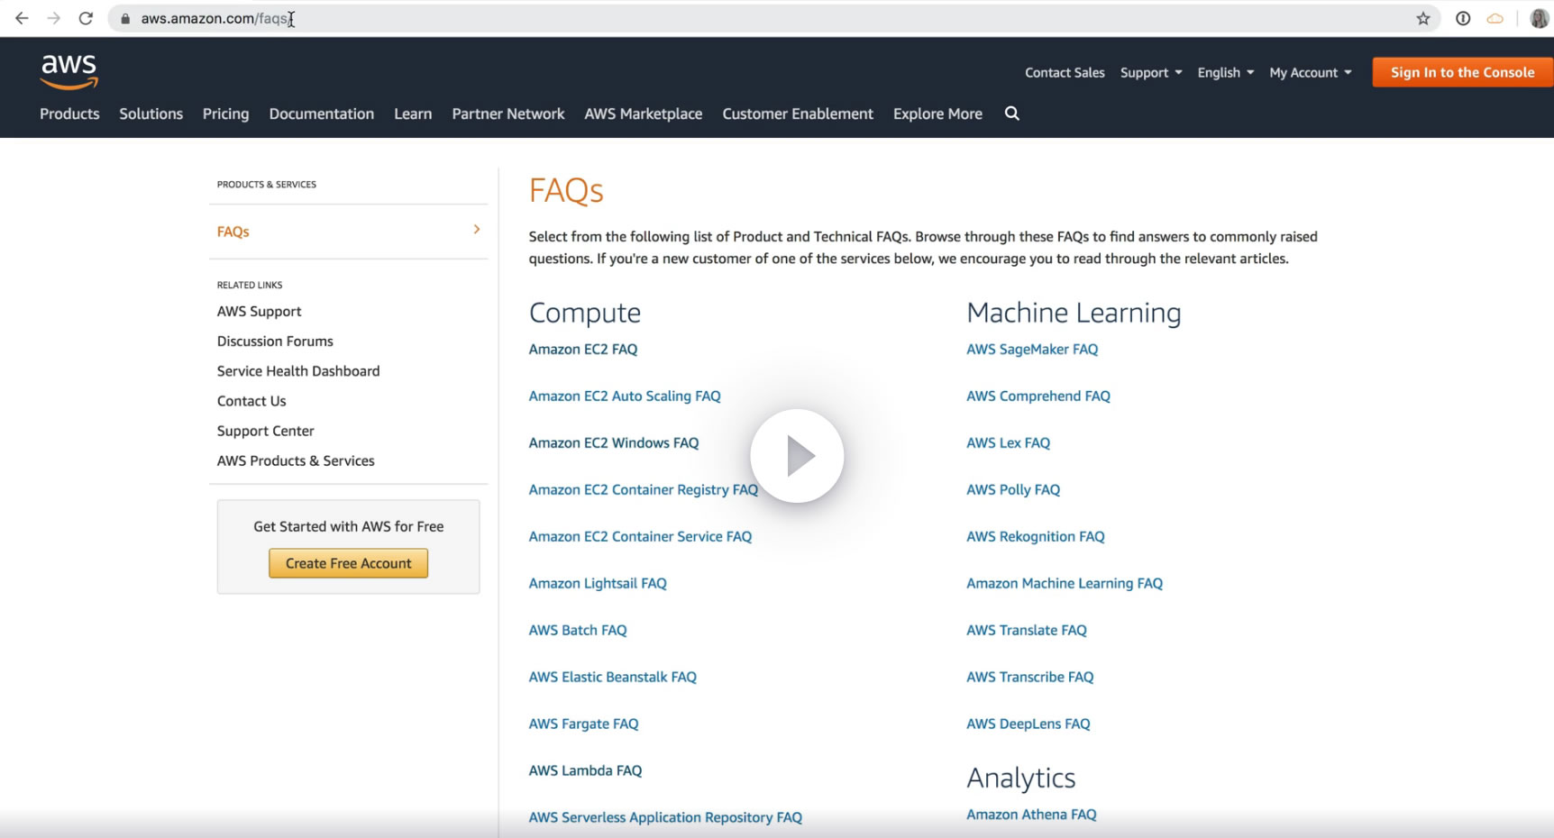Open the Learn menu
Screen dimensions: 1554x838
point(413,114)
